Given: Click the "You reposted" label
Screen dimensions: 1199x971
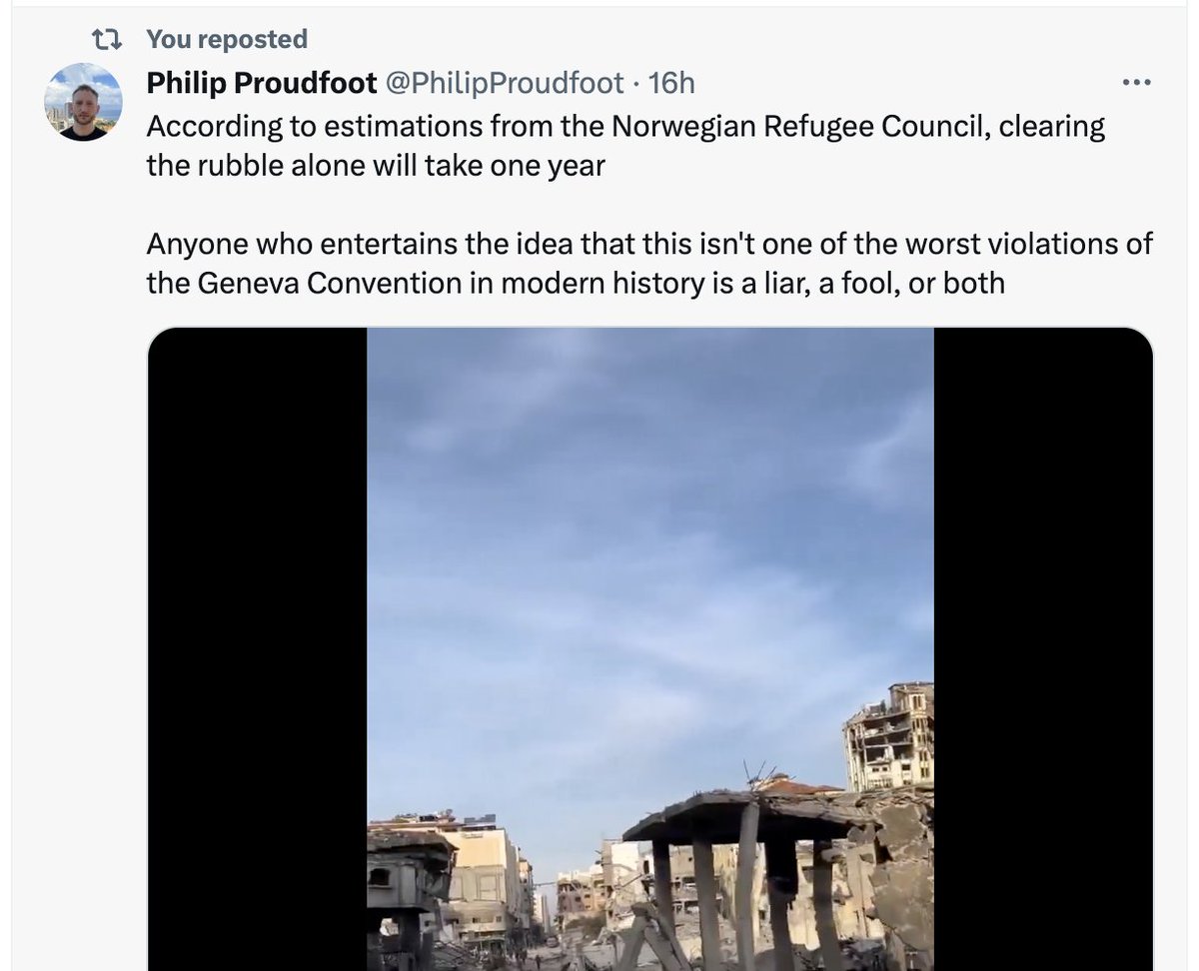Looking at the screenshot, I should coord(227,39).
